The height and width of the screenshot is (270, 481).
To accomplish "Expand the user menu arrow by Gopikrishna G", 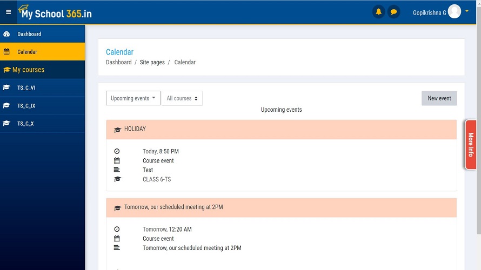I will [x=467, y=11].
